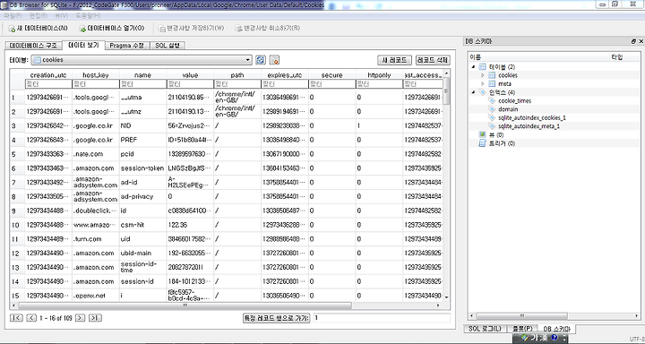The image size is (645, 344).
Task: Switch to the SQL 로그(L) bottom tab
Action: 485,329
